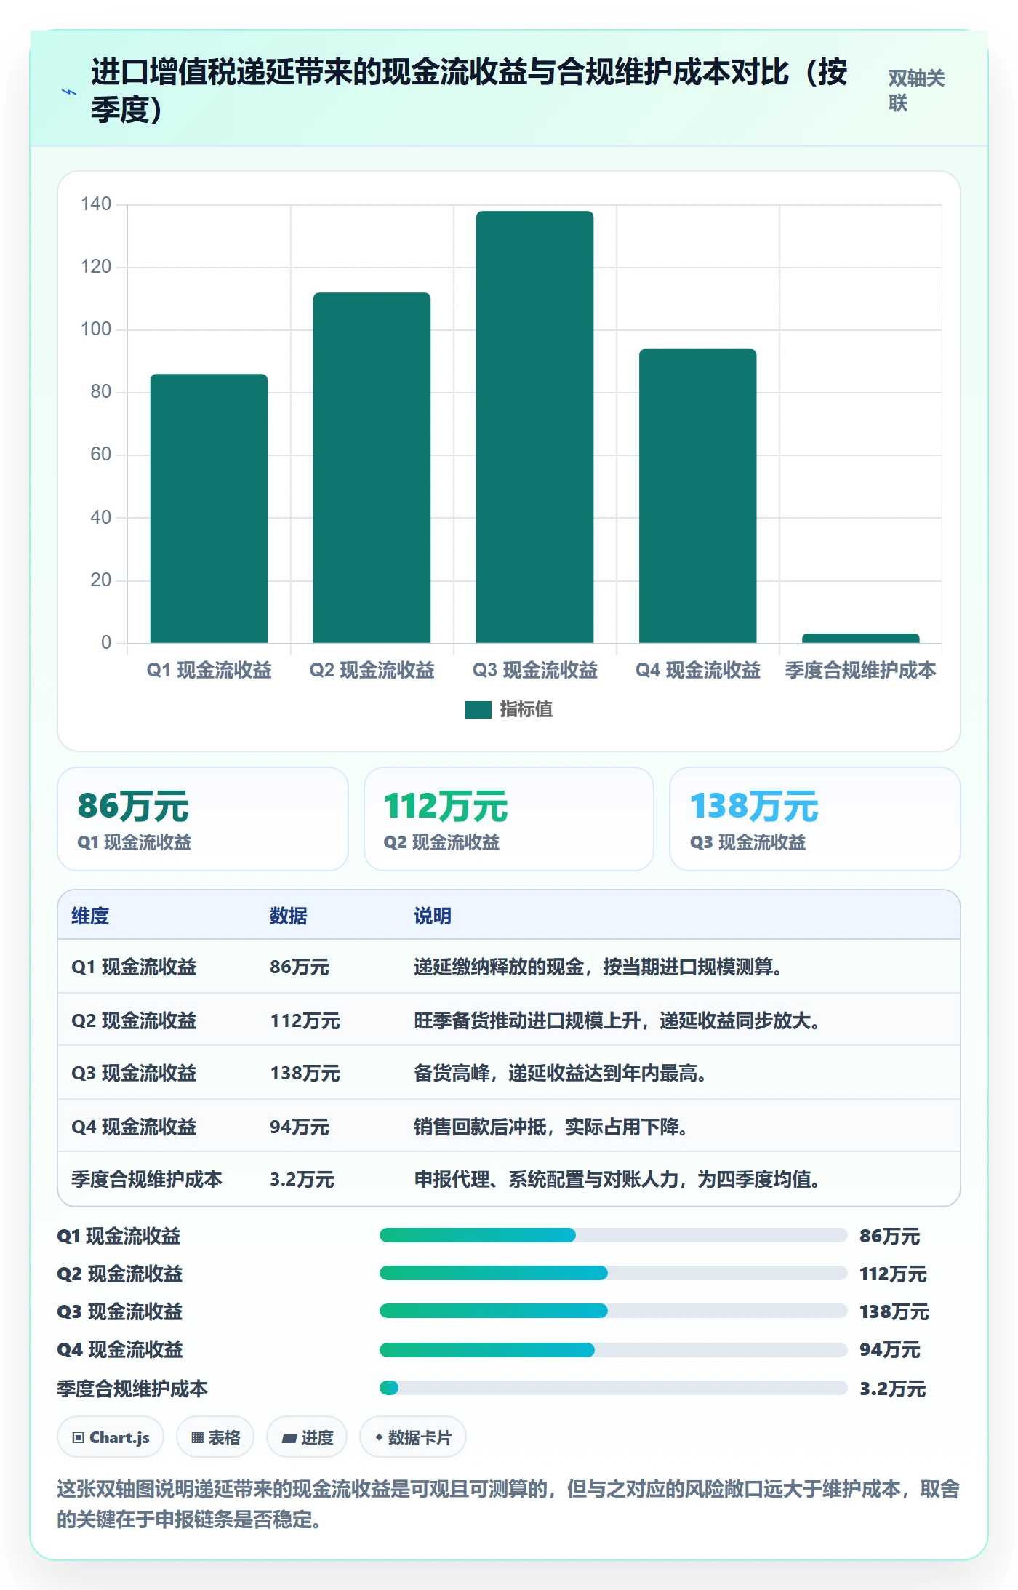Click the diamond icon on 数据卡片 chip
1018x1590 pixels.
coord(379,1437)
